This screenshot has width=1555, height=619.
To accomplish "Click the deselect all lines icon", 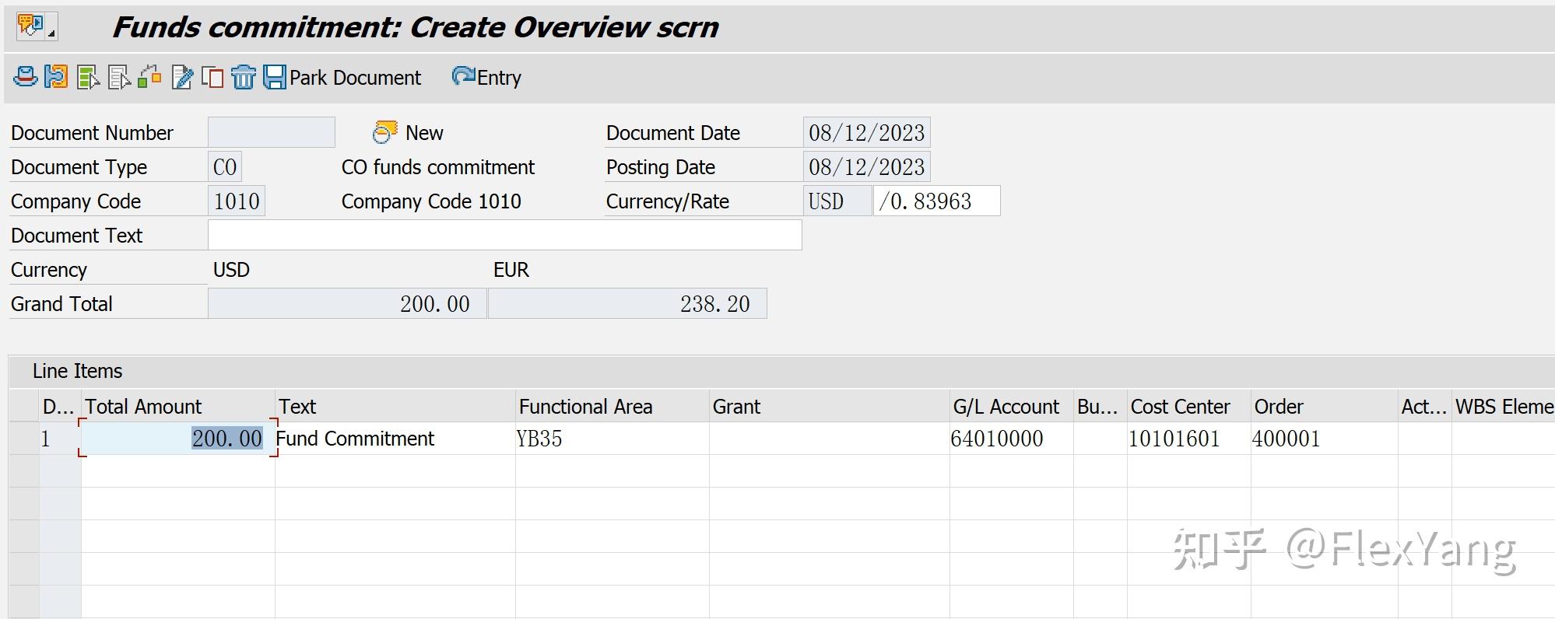I will coord(119,77).
